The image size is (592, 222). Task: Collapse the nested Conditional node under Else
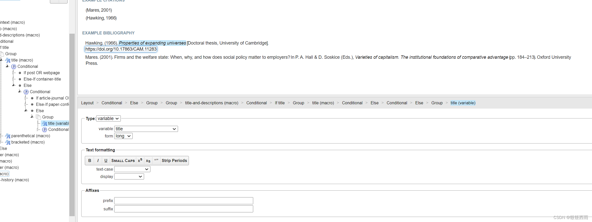tap(20, 91)
